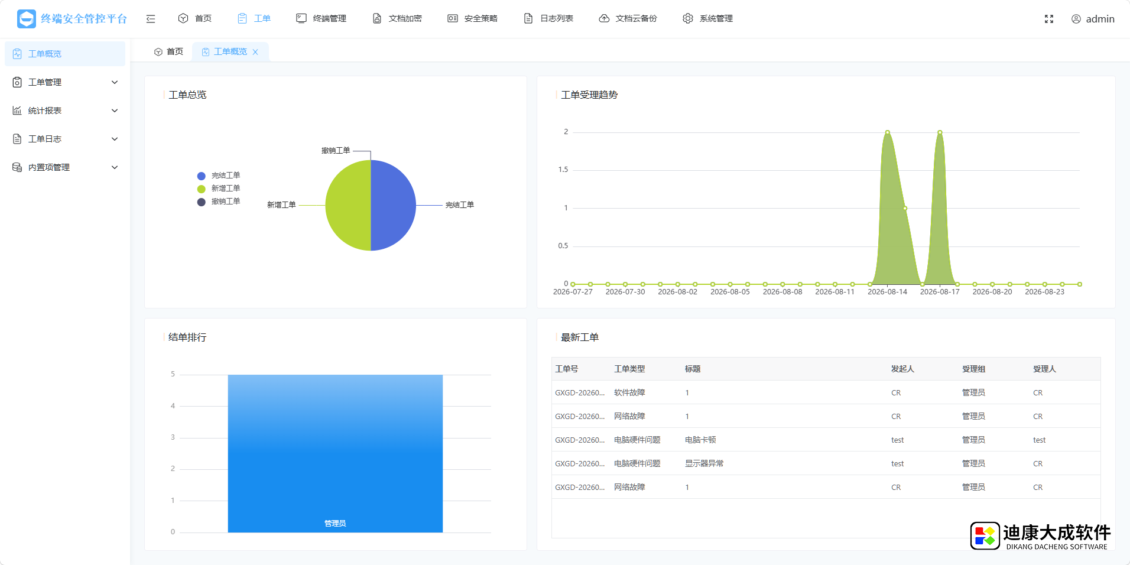
Task: Open the 工单 top menu item
Action: (x=262, y=18)
